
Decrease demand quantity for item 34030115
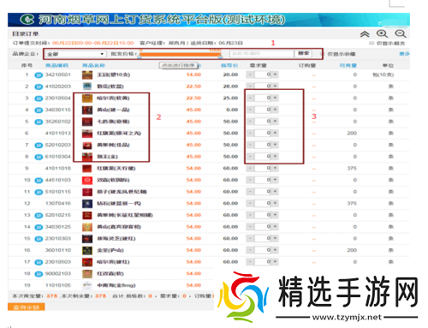pyautogui.click(x=250, y=110)
